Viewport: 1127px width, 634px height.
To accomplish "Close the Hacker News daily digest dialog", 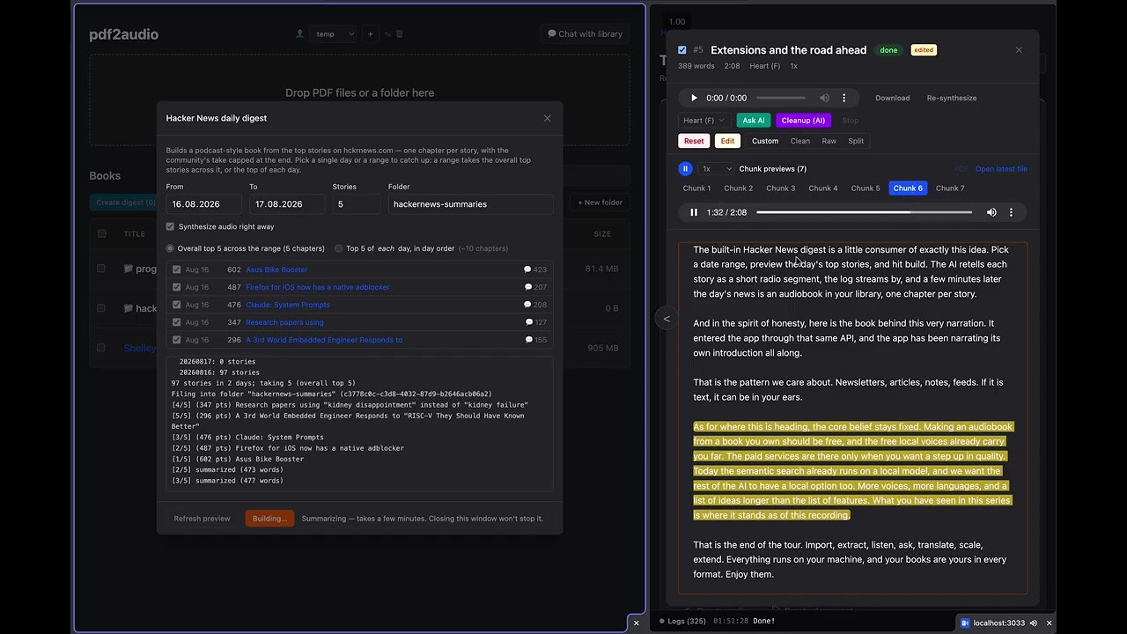I will pos(547,118).
